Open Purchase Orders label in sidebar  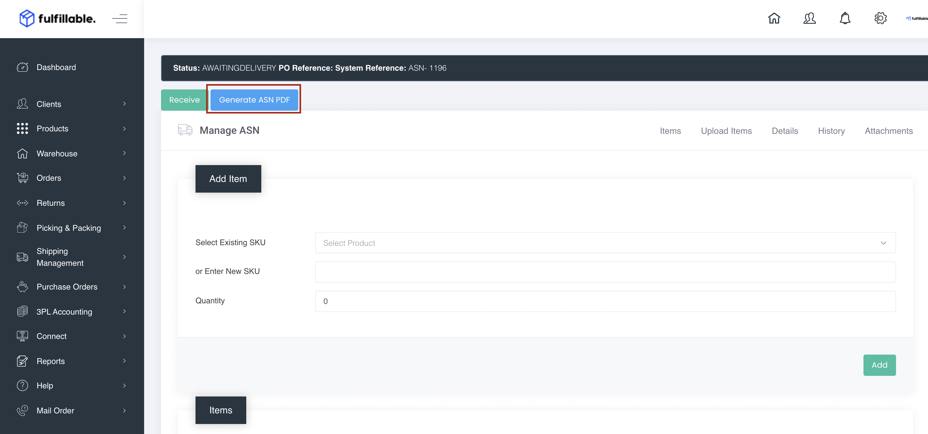click(x=67, y=287)
